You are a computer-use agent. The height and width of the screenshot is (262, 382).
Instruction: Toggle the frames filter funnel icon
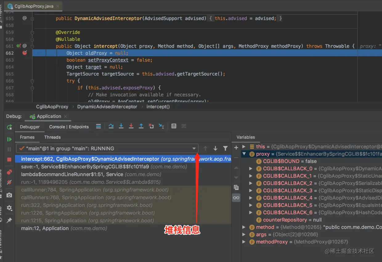click(225, 148)
